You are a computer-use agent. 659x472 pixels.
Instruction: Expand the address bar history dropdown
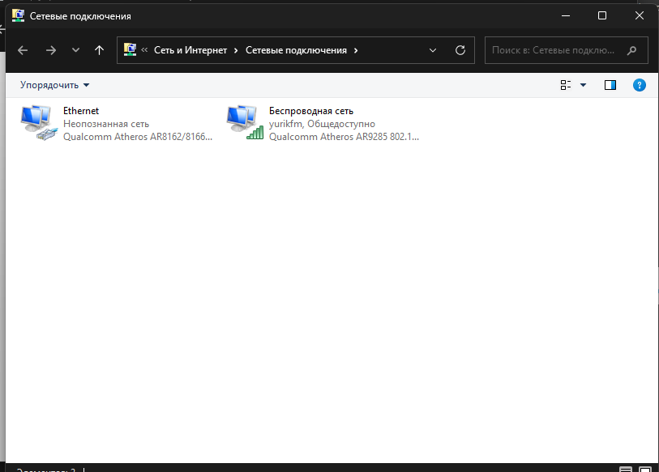[x=433, y=50]
